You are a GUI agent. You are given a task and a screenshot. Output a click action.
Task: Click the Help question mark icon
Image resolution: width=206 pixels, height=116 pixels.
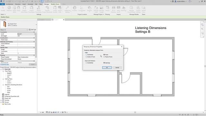tap(190, 1)
